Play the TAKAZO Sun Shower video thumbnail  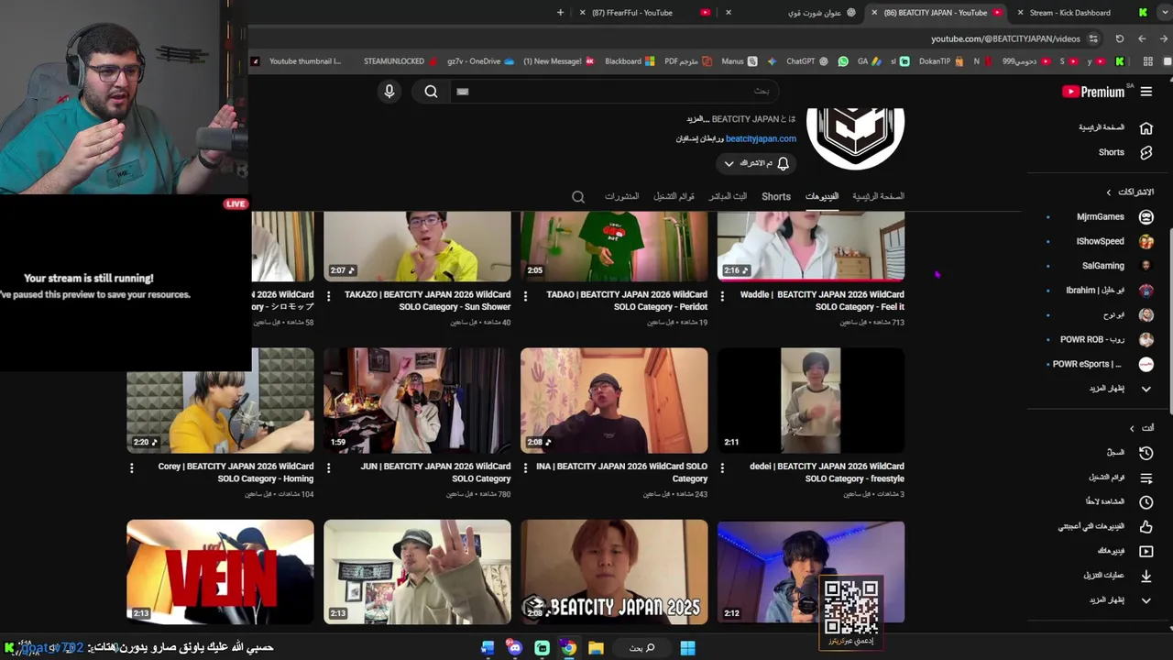click(417, 246)
